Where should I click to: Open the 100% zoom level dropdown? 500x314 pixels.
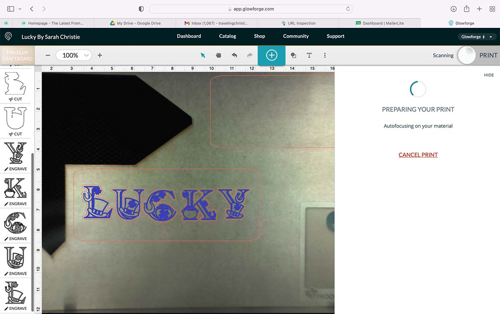(x=74, y=55)
